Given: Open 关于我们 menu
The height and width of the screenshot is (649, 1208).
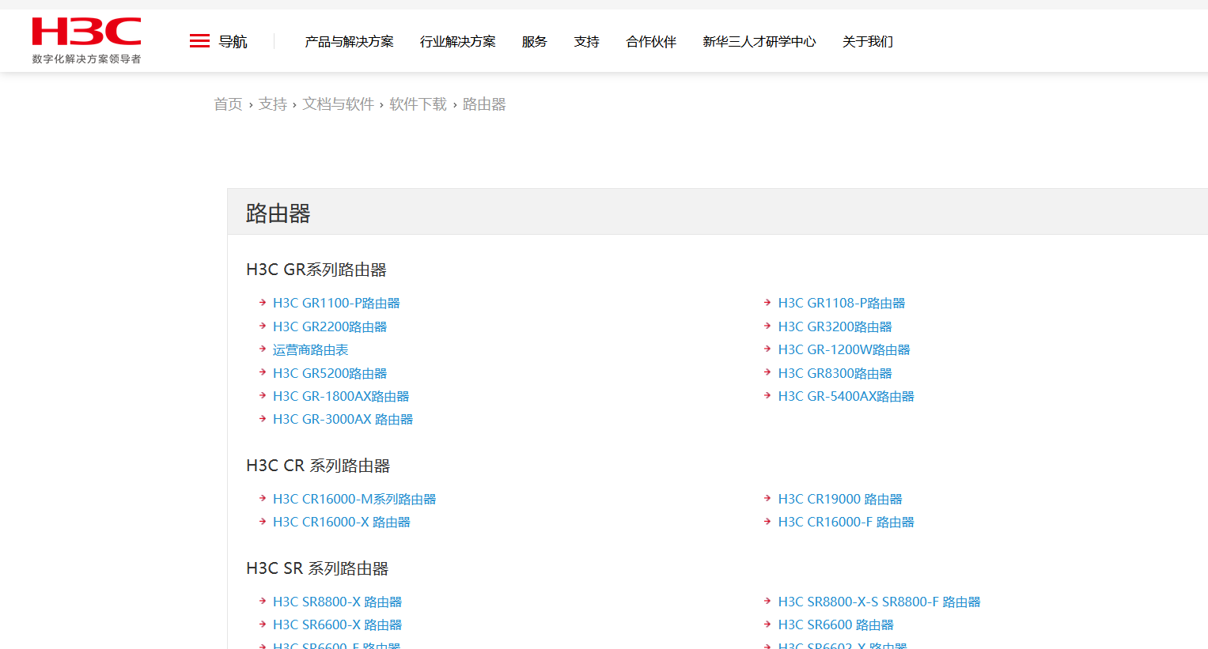Looking at the screenshot, I should 868,42.
